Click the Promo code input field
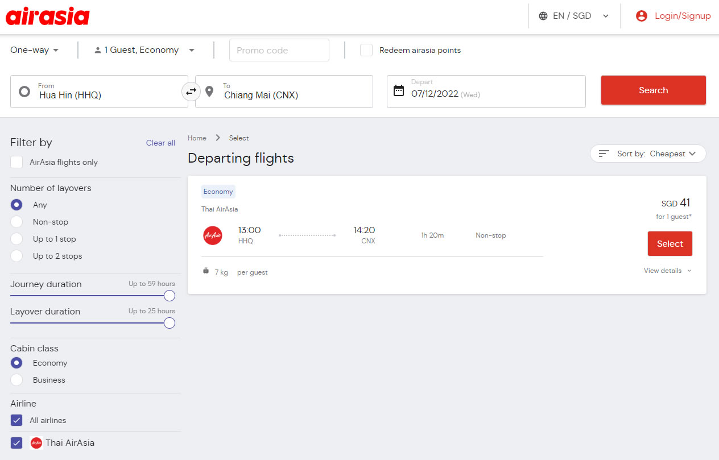The height and width of the screenshot is (460, 719). tap(279, 50)
